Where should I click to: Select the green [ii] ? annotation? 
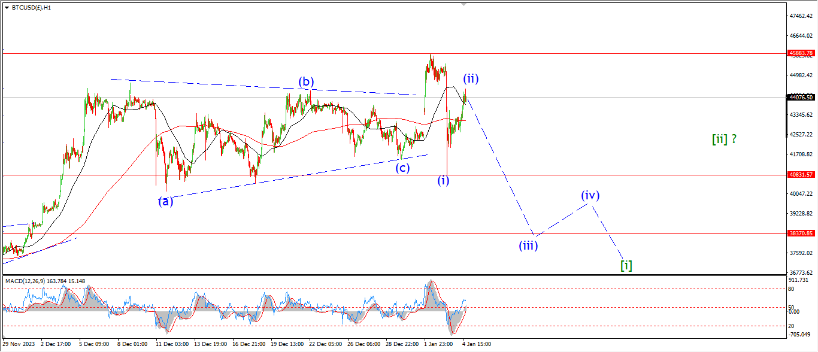(x=724, y=139)
